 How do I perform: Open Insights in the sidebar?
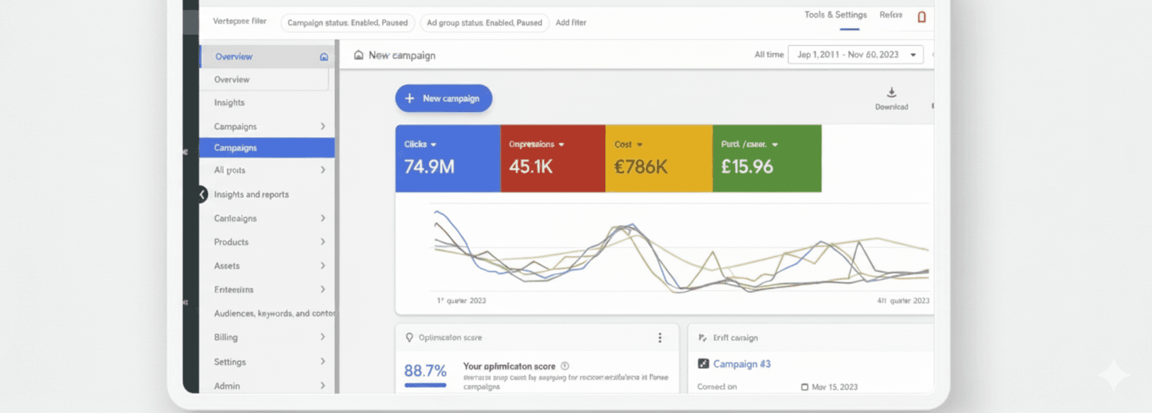(230, 103)
